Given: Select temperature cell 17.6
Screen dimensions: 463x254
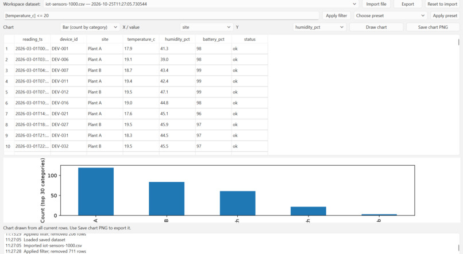Looking at the screenshot, I should (x=141, y=114).
